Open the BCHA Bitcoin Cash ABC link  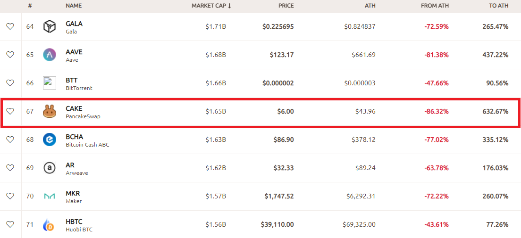pyautogui.click(x=87, y=140)
